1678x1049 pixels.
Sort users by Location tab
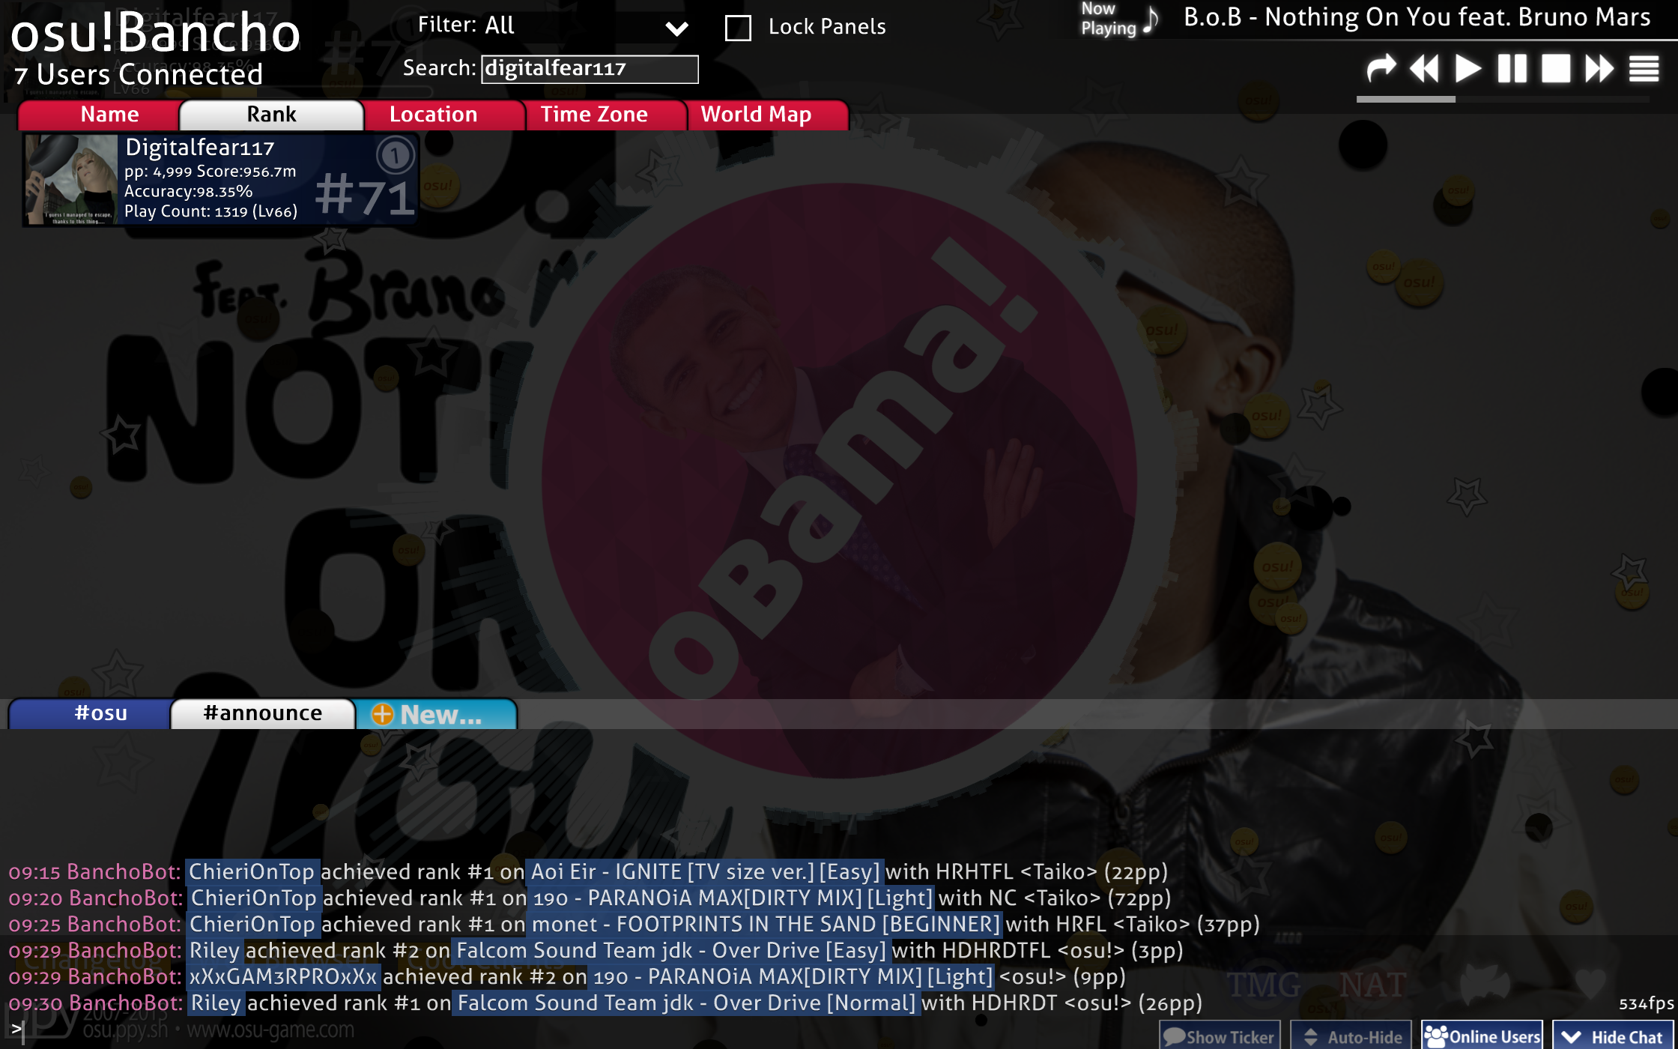pyautogui.click(x=433, y=115)
